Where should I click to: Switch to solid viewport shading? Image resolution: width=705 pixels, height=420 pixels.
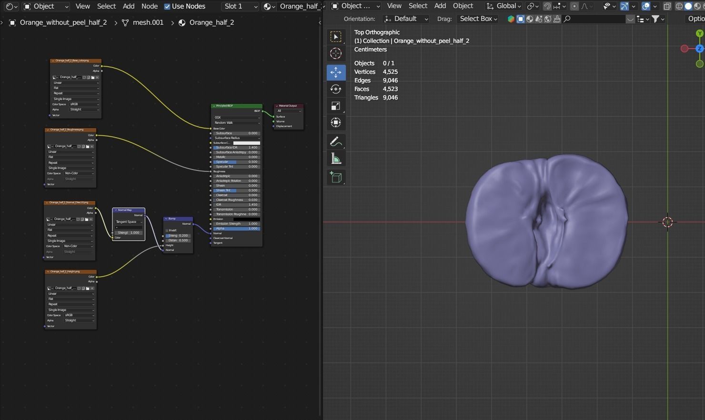[688, 6]
